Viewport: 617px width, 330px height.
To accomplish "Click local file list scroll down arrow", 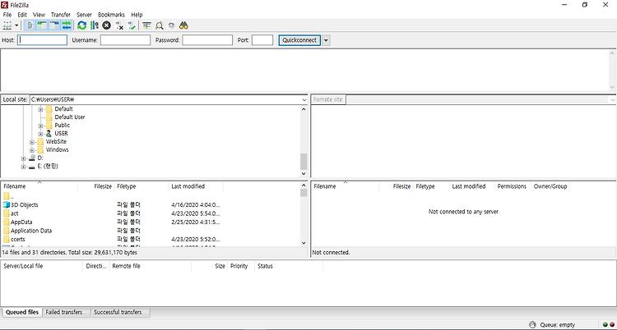I will [304, 243].
